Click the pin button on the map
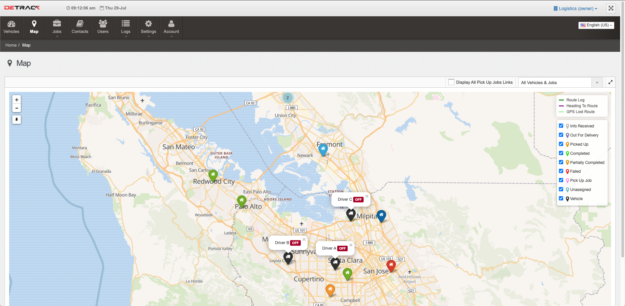Viewport: 625px width, 306px height. pyautogui.click(x=17, y=120)
